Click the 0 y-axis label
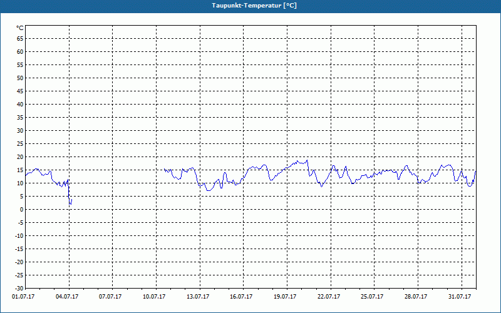Screen dimensions: 501x313 click(22, 210)
